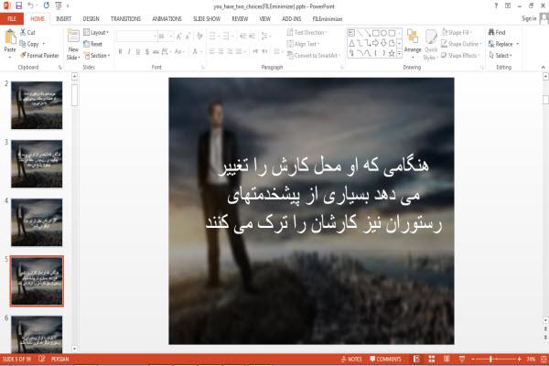Expand the Text Direction dropdown
Viewport: 549px width, 366px height.
pos(307,32)
